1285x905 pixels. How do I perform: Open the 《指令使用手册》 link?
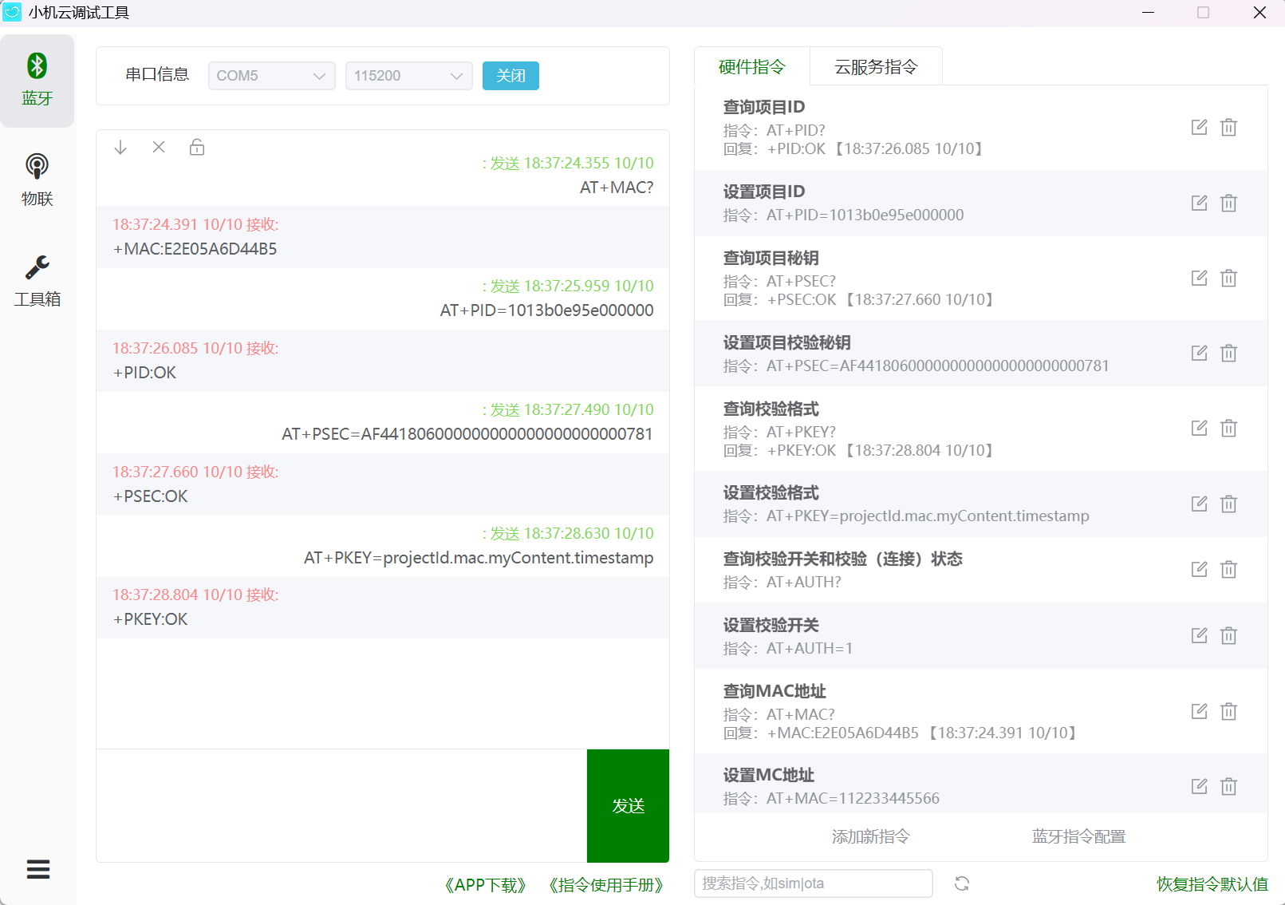(x=605, y=885)
